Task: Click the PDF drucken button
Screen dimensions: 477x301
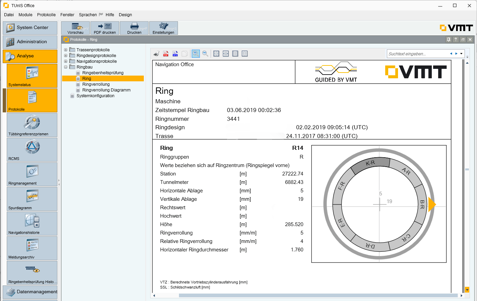Action: coord(105,28)
